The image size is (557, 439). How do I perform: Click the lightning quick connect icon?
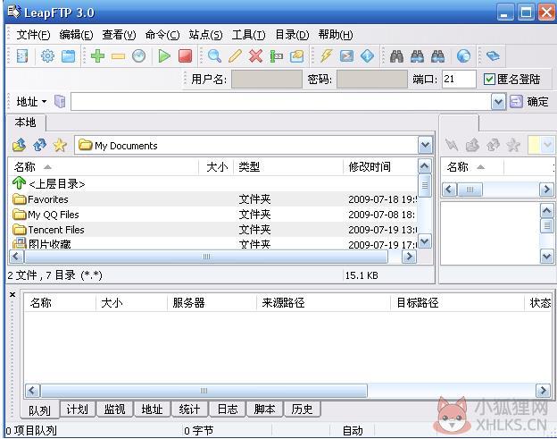click(326, 56)
